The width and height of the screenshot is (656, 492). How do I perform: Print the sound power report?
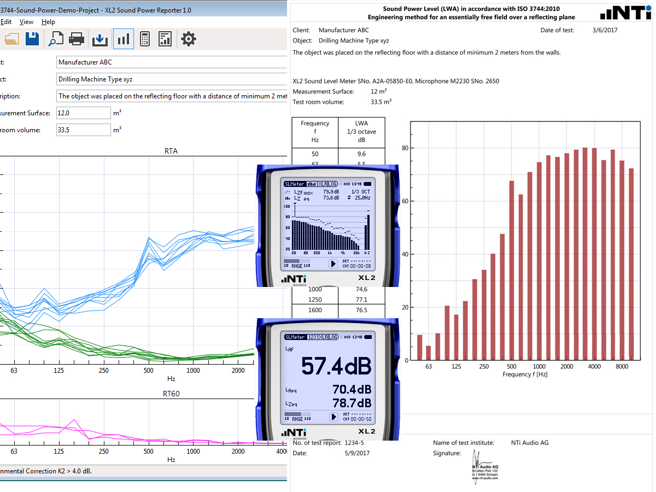tap(77, 38)
